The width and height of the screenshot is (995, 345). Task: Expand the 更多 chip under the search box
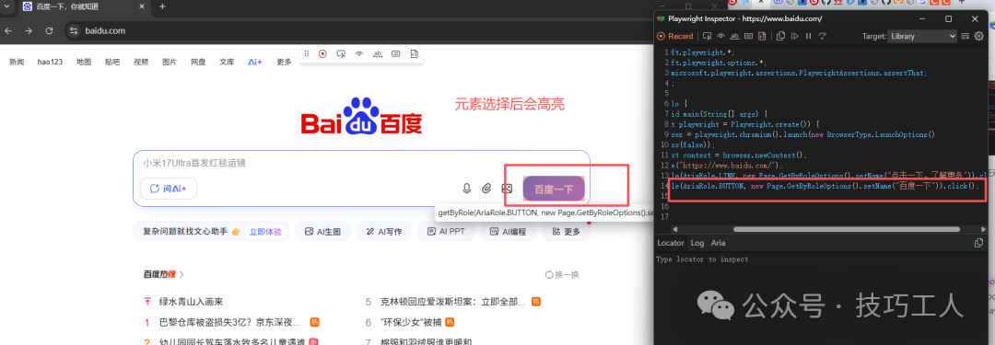click(566, 232)
